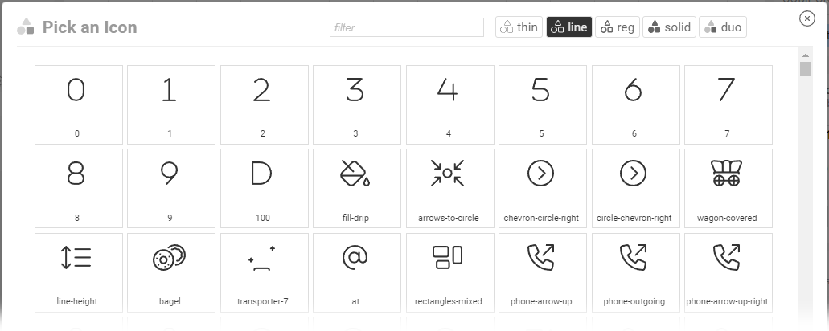Select the wagon-covered icon

[x=728, y=189]
